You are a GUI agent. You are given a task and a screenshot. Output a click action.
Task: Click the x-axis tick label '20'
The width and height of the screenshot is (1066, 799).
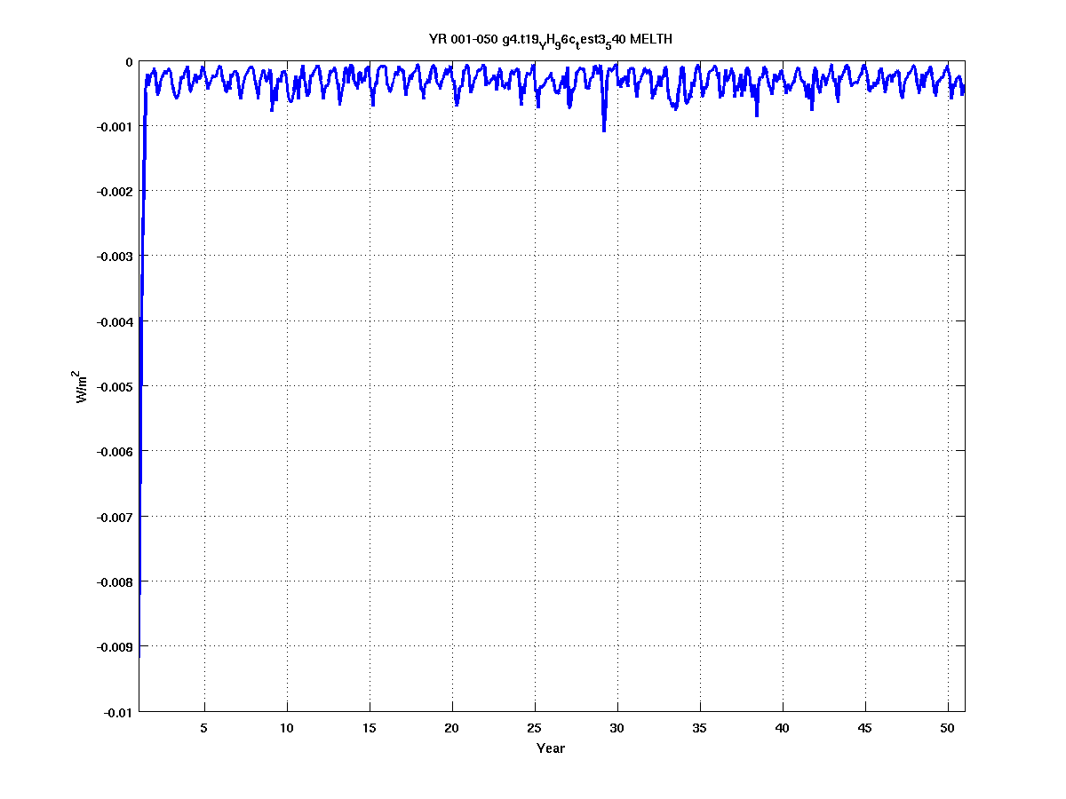click(x=452, y=728)
